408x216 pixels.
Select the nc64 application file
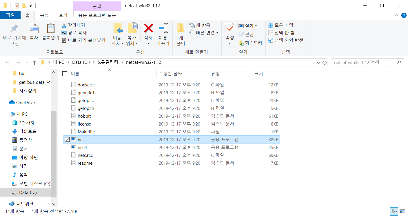[x=82, y=147]
